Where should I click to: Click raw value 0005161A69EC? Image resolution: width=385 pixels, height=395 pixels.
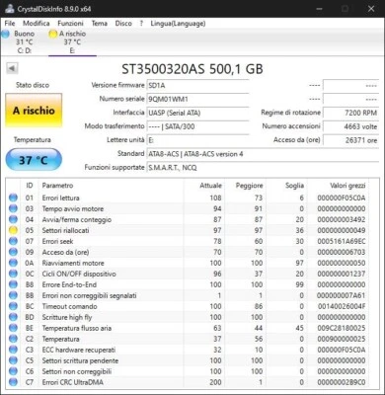[342, 241]
